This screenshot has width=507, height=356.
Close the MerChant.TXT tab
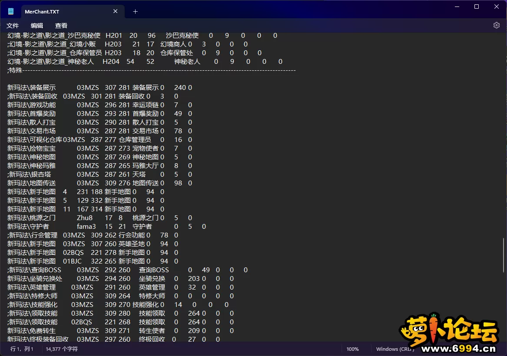[x=116, y=12]
